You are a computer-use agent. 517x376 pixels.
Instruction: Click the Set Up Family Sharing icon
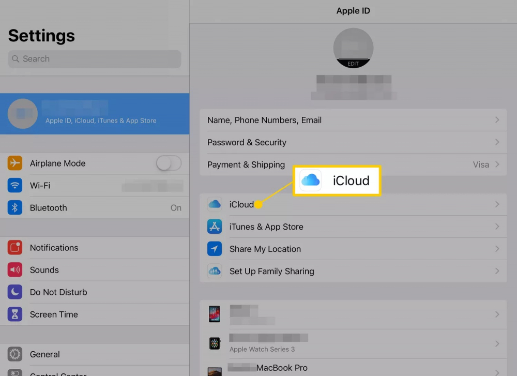click(215, 271)
